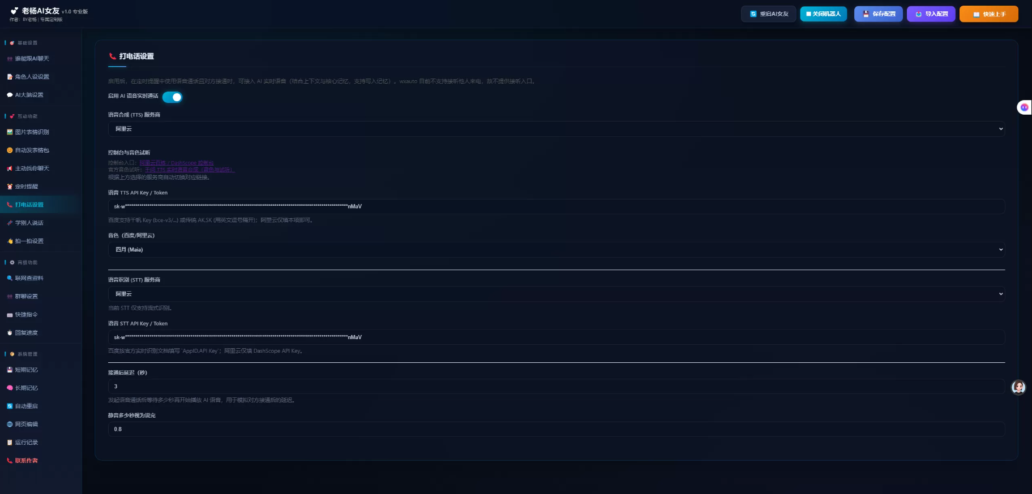1032x494 pixels.
Task: Click the magnifier icon beside 联网查资料
Action: (10, 278)
